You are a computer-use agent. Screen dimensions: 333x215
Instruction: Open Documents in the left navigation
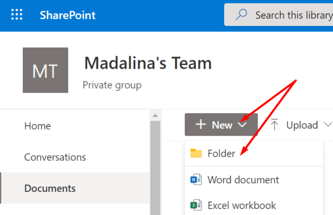[75, 188]
